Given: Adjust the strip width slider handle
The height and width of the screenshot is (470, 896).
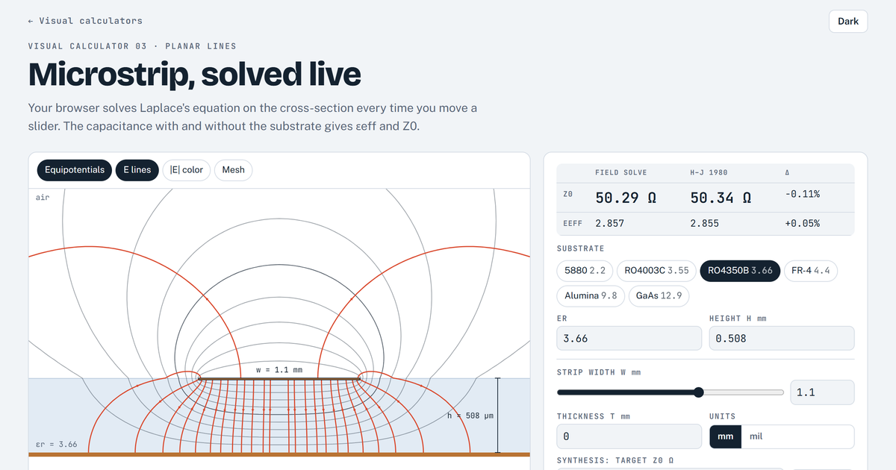Looking at the screenshot, I should tap(699, 392).
